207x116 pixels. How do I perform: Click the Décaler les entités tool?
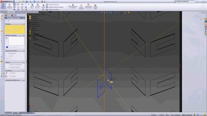pyautogui.click(x=43, y=7)
